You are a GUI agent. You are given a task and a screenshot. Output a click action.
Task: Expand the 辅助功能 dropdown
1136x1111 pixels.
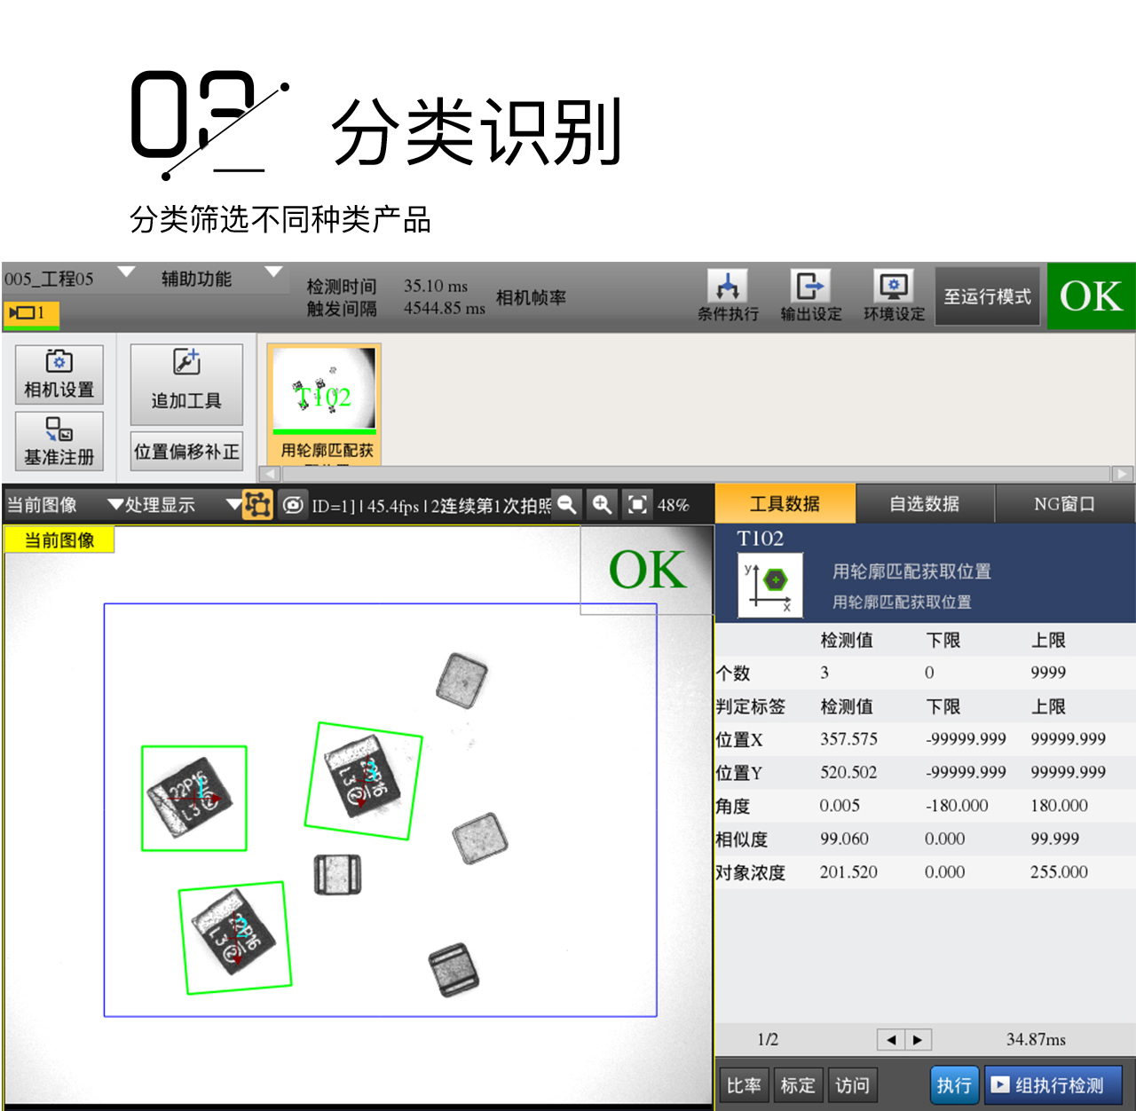click(x=273, y=272)
